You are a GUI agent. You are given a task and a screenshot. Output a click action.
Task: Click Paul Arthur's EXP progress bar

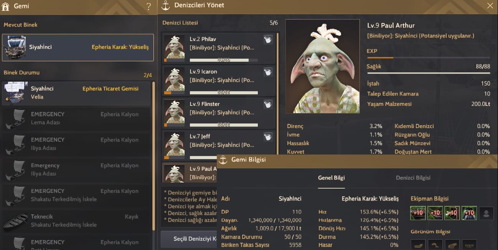click(429, 58)
